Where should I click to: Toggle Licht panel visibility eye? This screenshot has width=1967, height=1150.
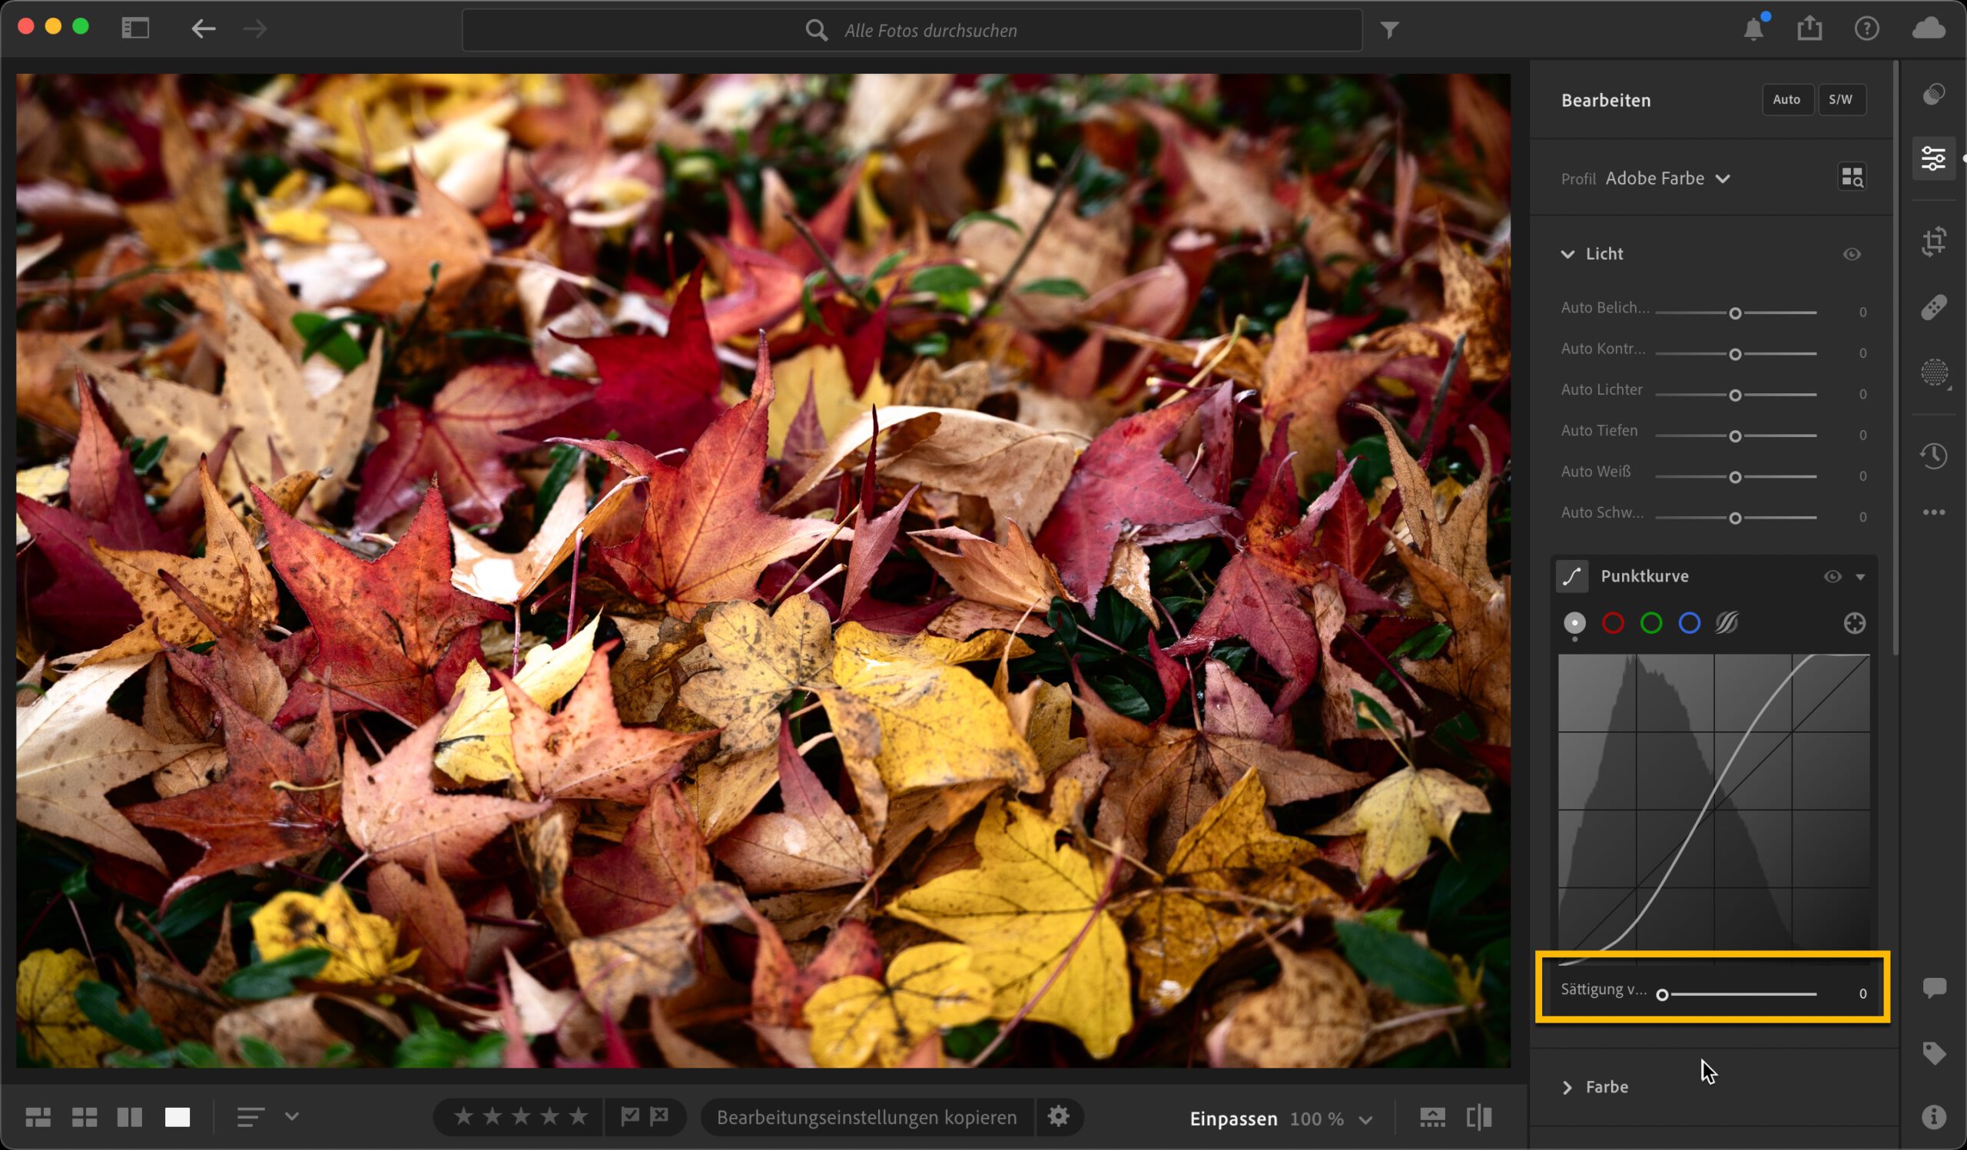coord(1851,254)
